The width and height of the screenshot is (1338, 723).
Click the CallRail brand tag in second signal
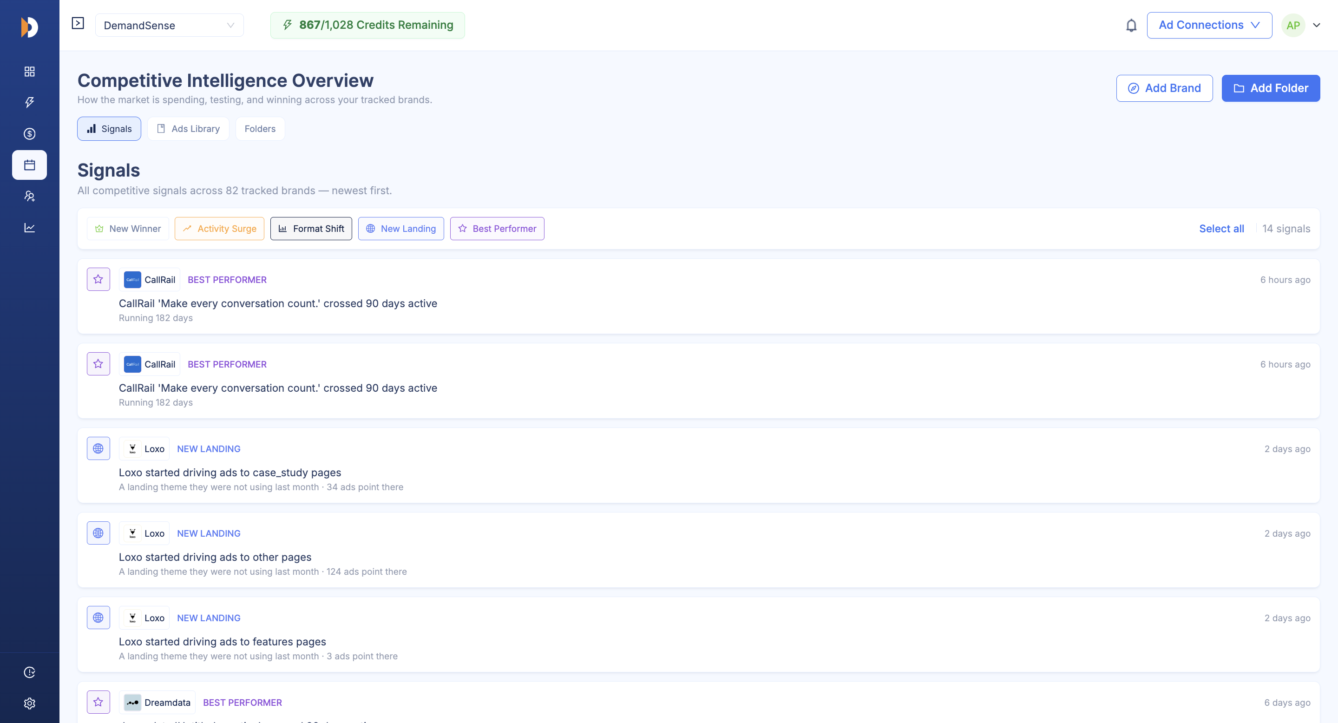point(150,365)
